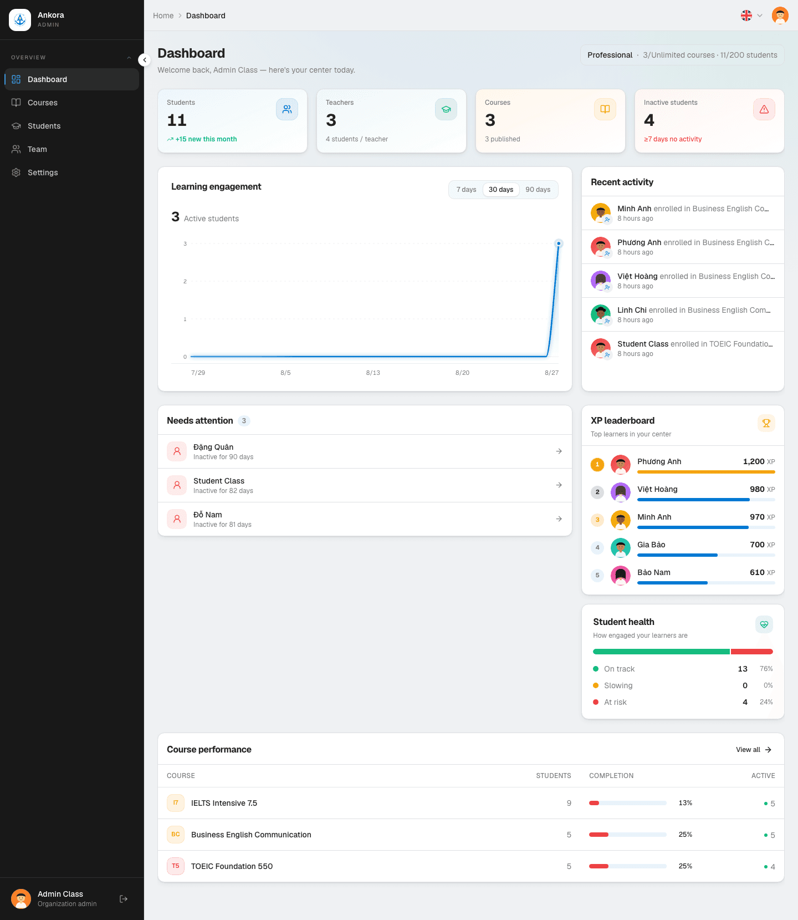Open Đặng Quân's arrow in Needs attention
Image resolution: width=798 pixels, height=920 pixels.
coord(559,451)
